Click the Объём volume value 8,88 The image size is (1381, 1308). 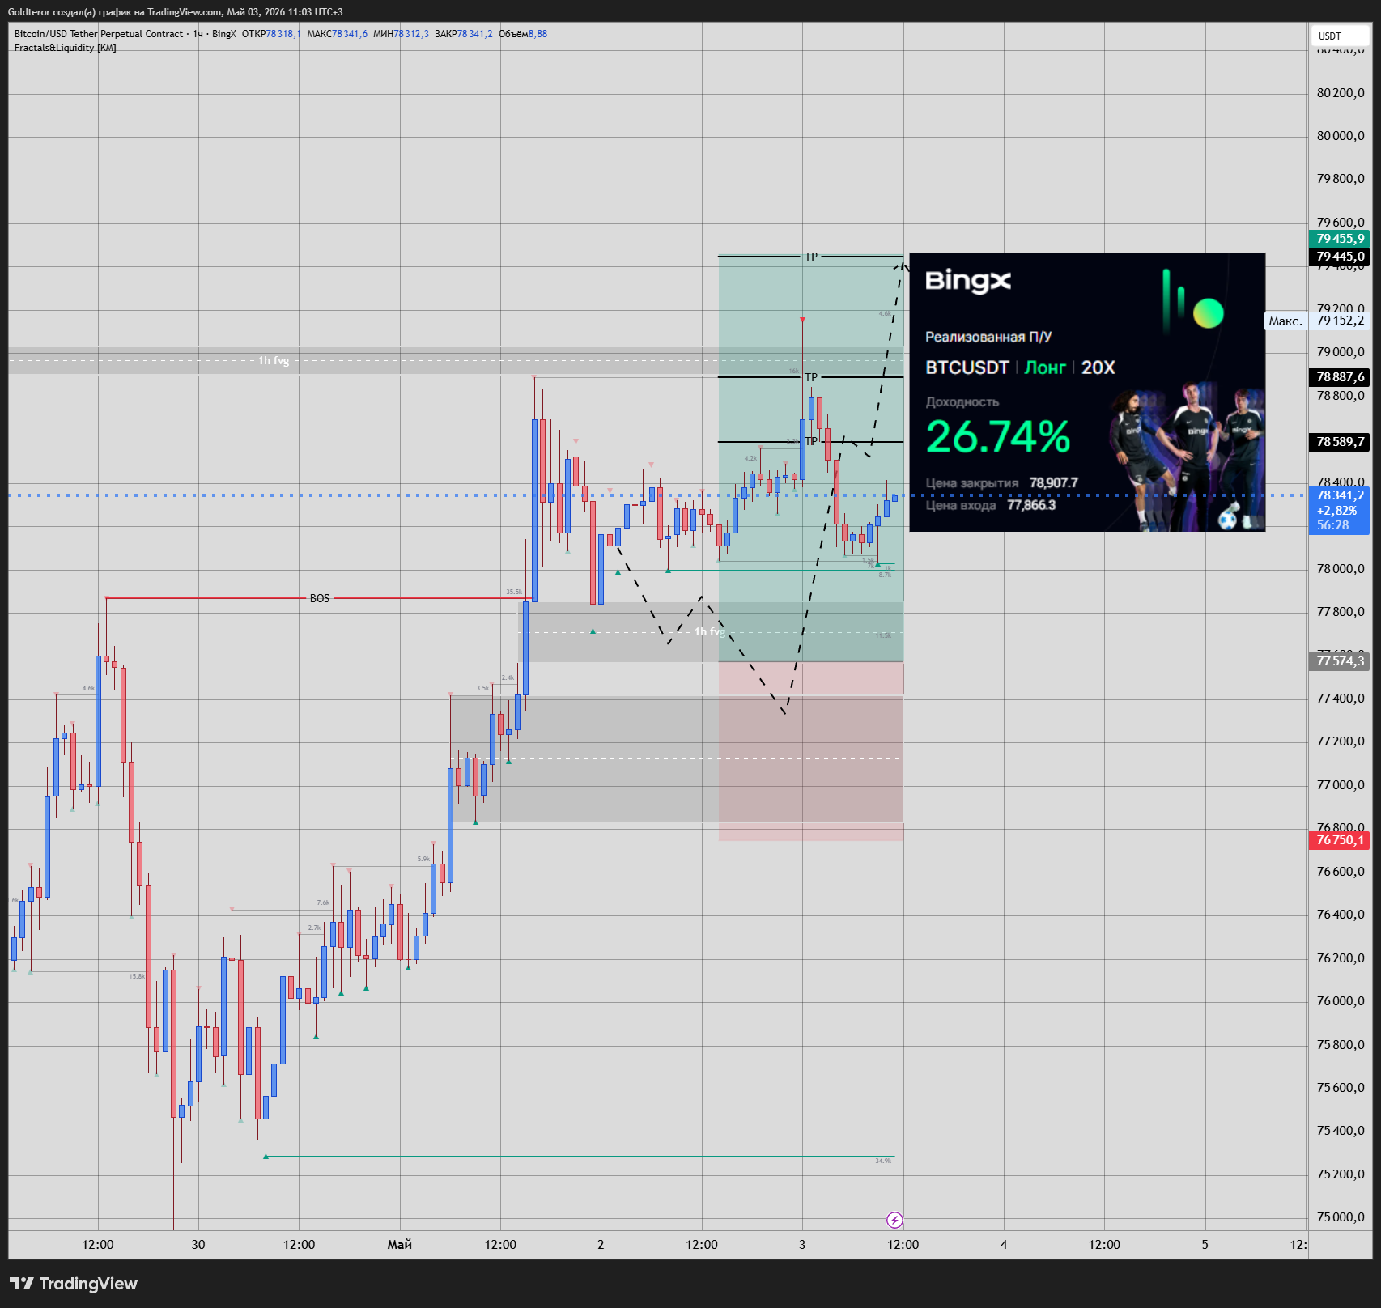click(x=538, y=34)
